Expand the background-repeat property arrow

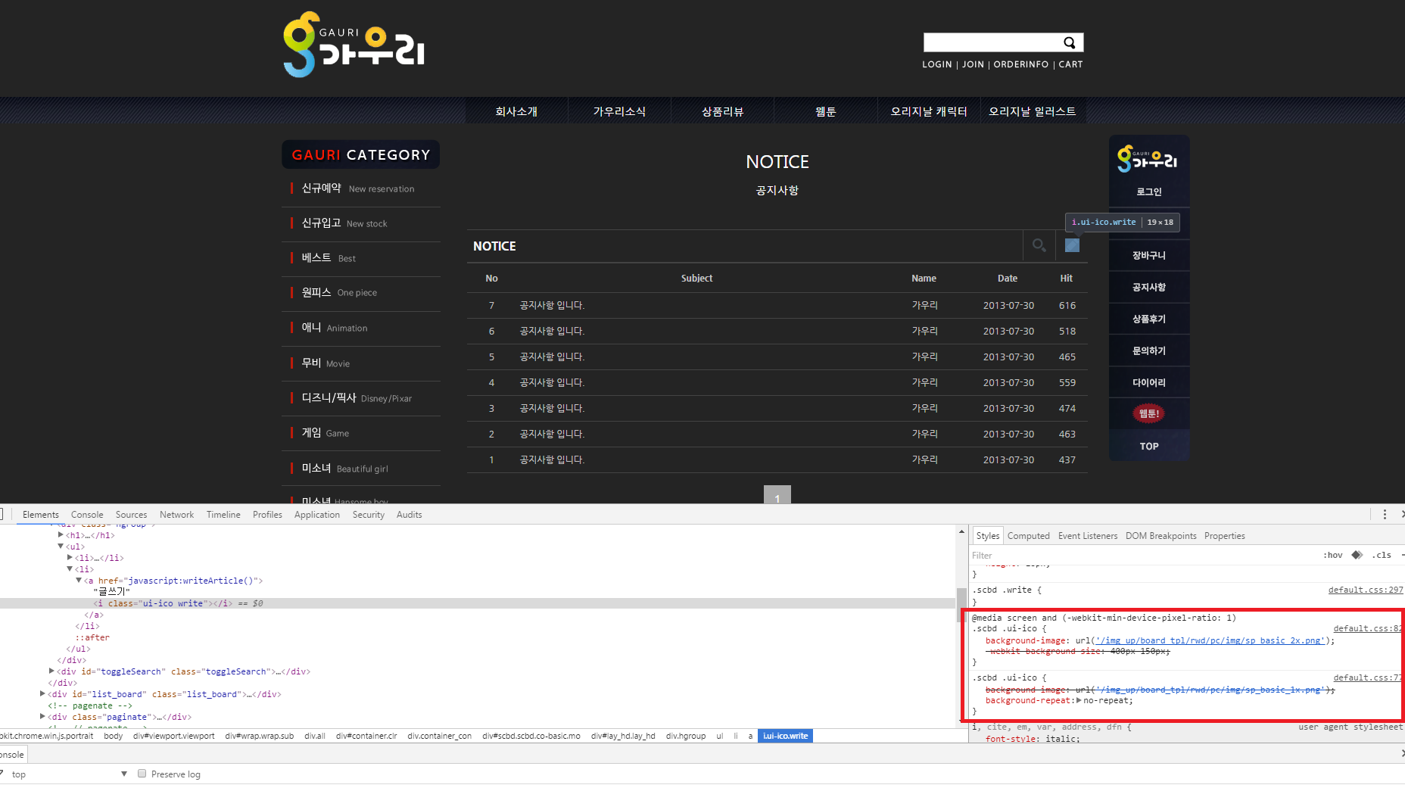coord(1079,700)
